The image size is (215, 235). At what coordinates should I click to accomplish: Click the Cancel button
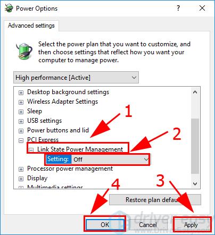tap(148, 225)
